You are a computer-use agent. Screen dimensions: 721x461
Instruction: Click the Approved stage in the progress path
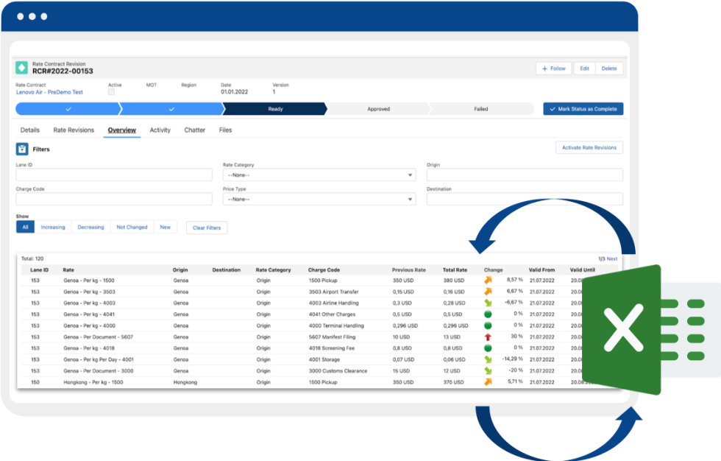pos(380,108)
